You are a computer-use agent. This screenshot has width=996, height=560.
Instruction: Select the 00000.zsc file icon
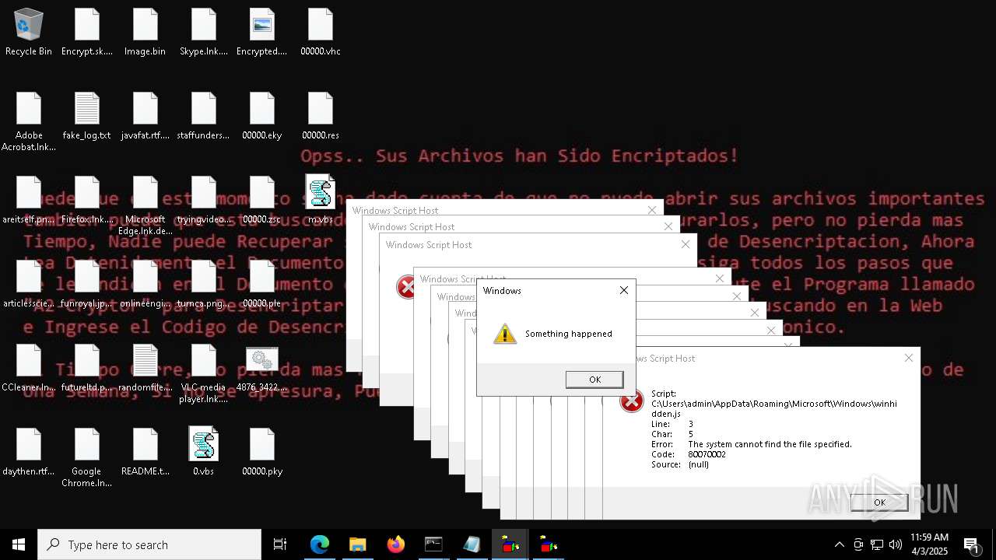coord(262,200)
